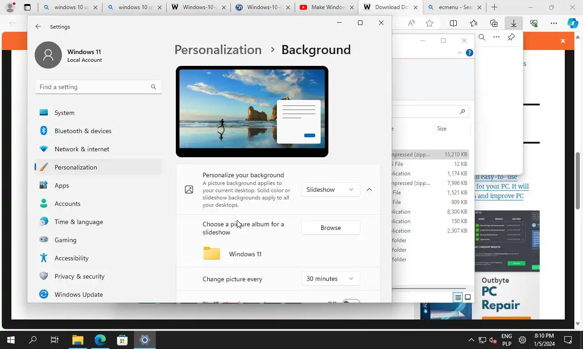Switch to Download tab in Edge
Screen dimensions: 583x349
click(391, 7)
